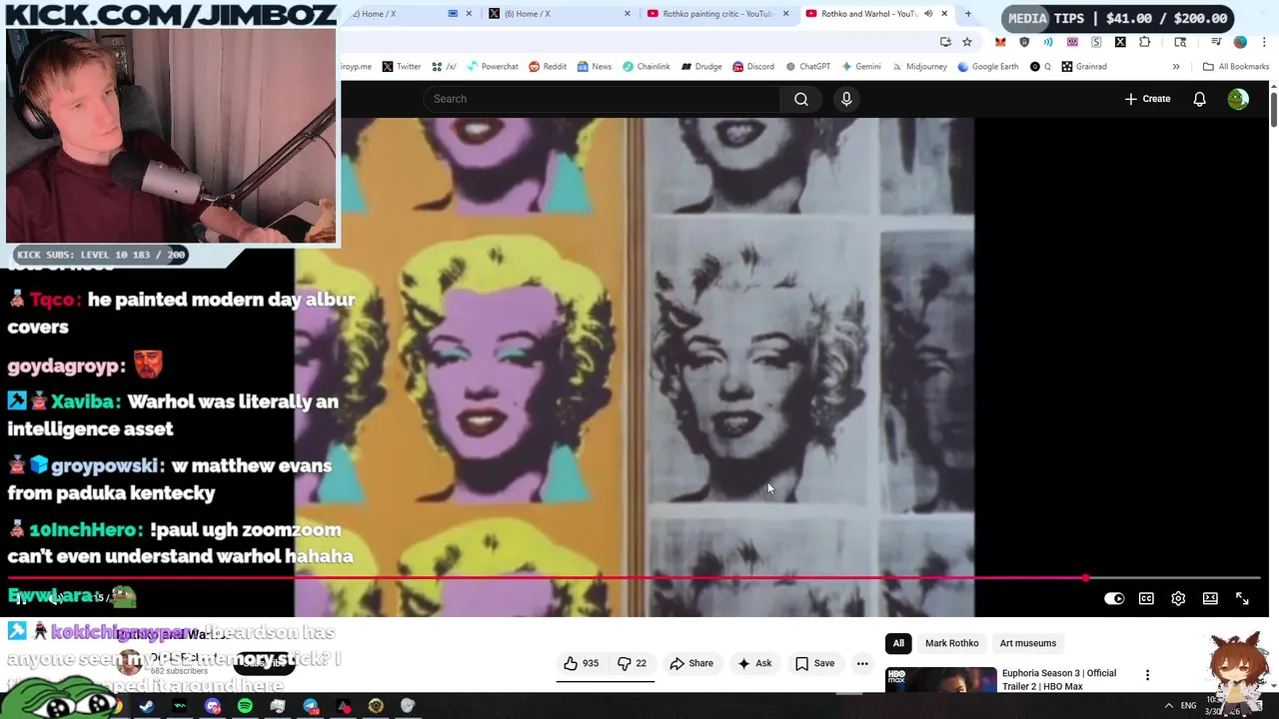Open the Gemini bookmark
Screen dimensions: 1279x719
(x=860, y=67)
